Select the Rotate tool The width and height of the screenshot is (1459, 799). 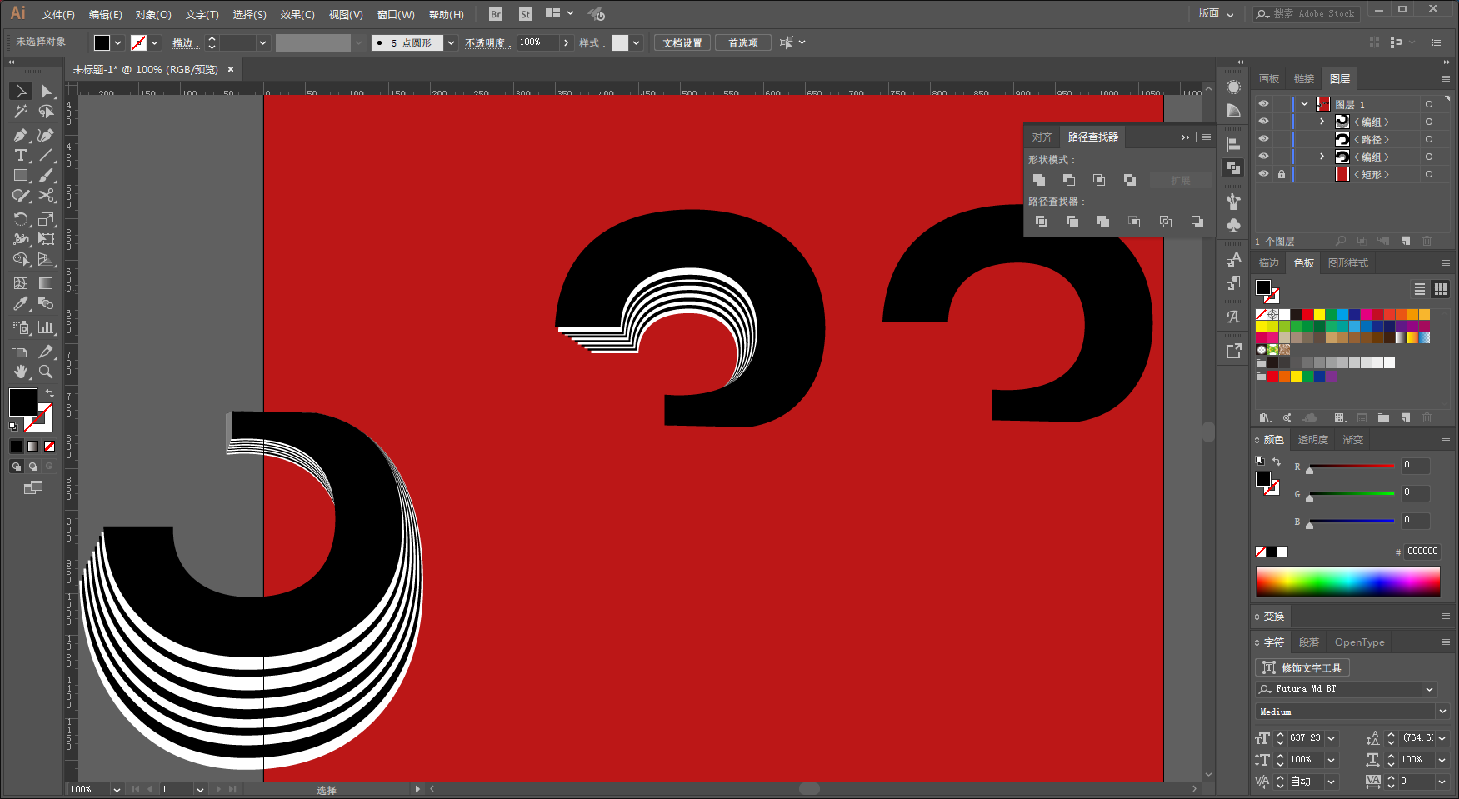[x=21, y=219]
